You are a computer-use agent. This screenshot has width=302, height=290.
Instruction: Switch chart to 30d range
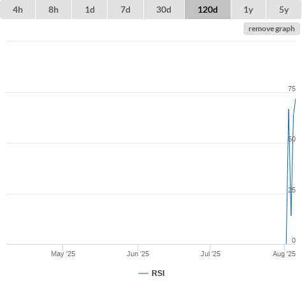tap(164, 10)
